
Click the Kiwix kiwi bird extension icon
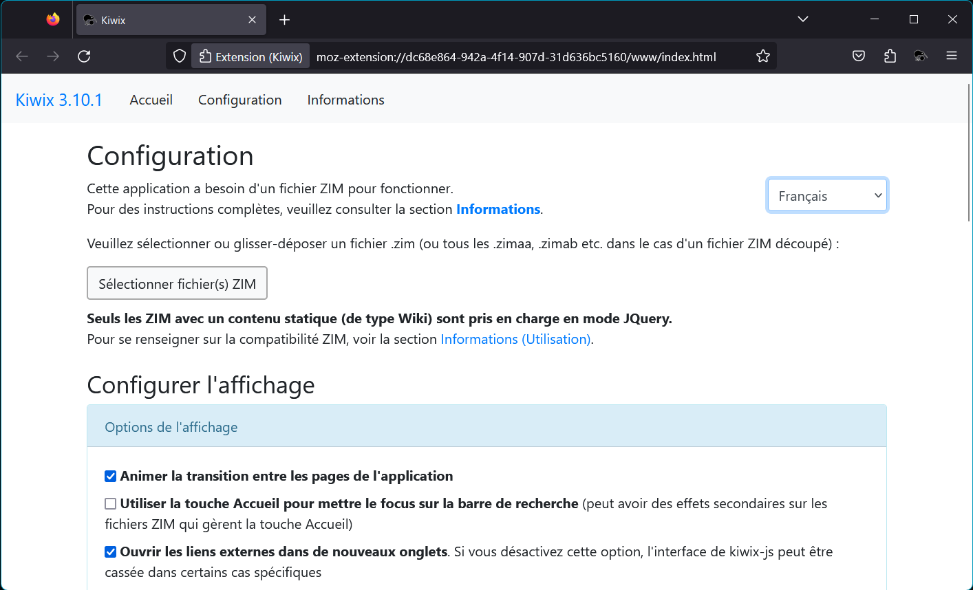coord(920,56)
